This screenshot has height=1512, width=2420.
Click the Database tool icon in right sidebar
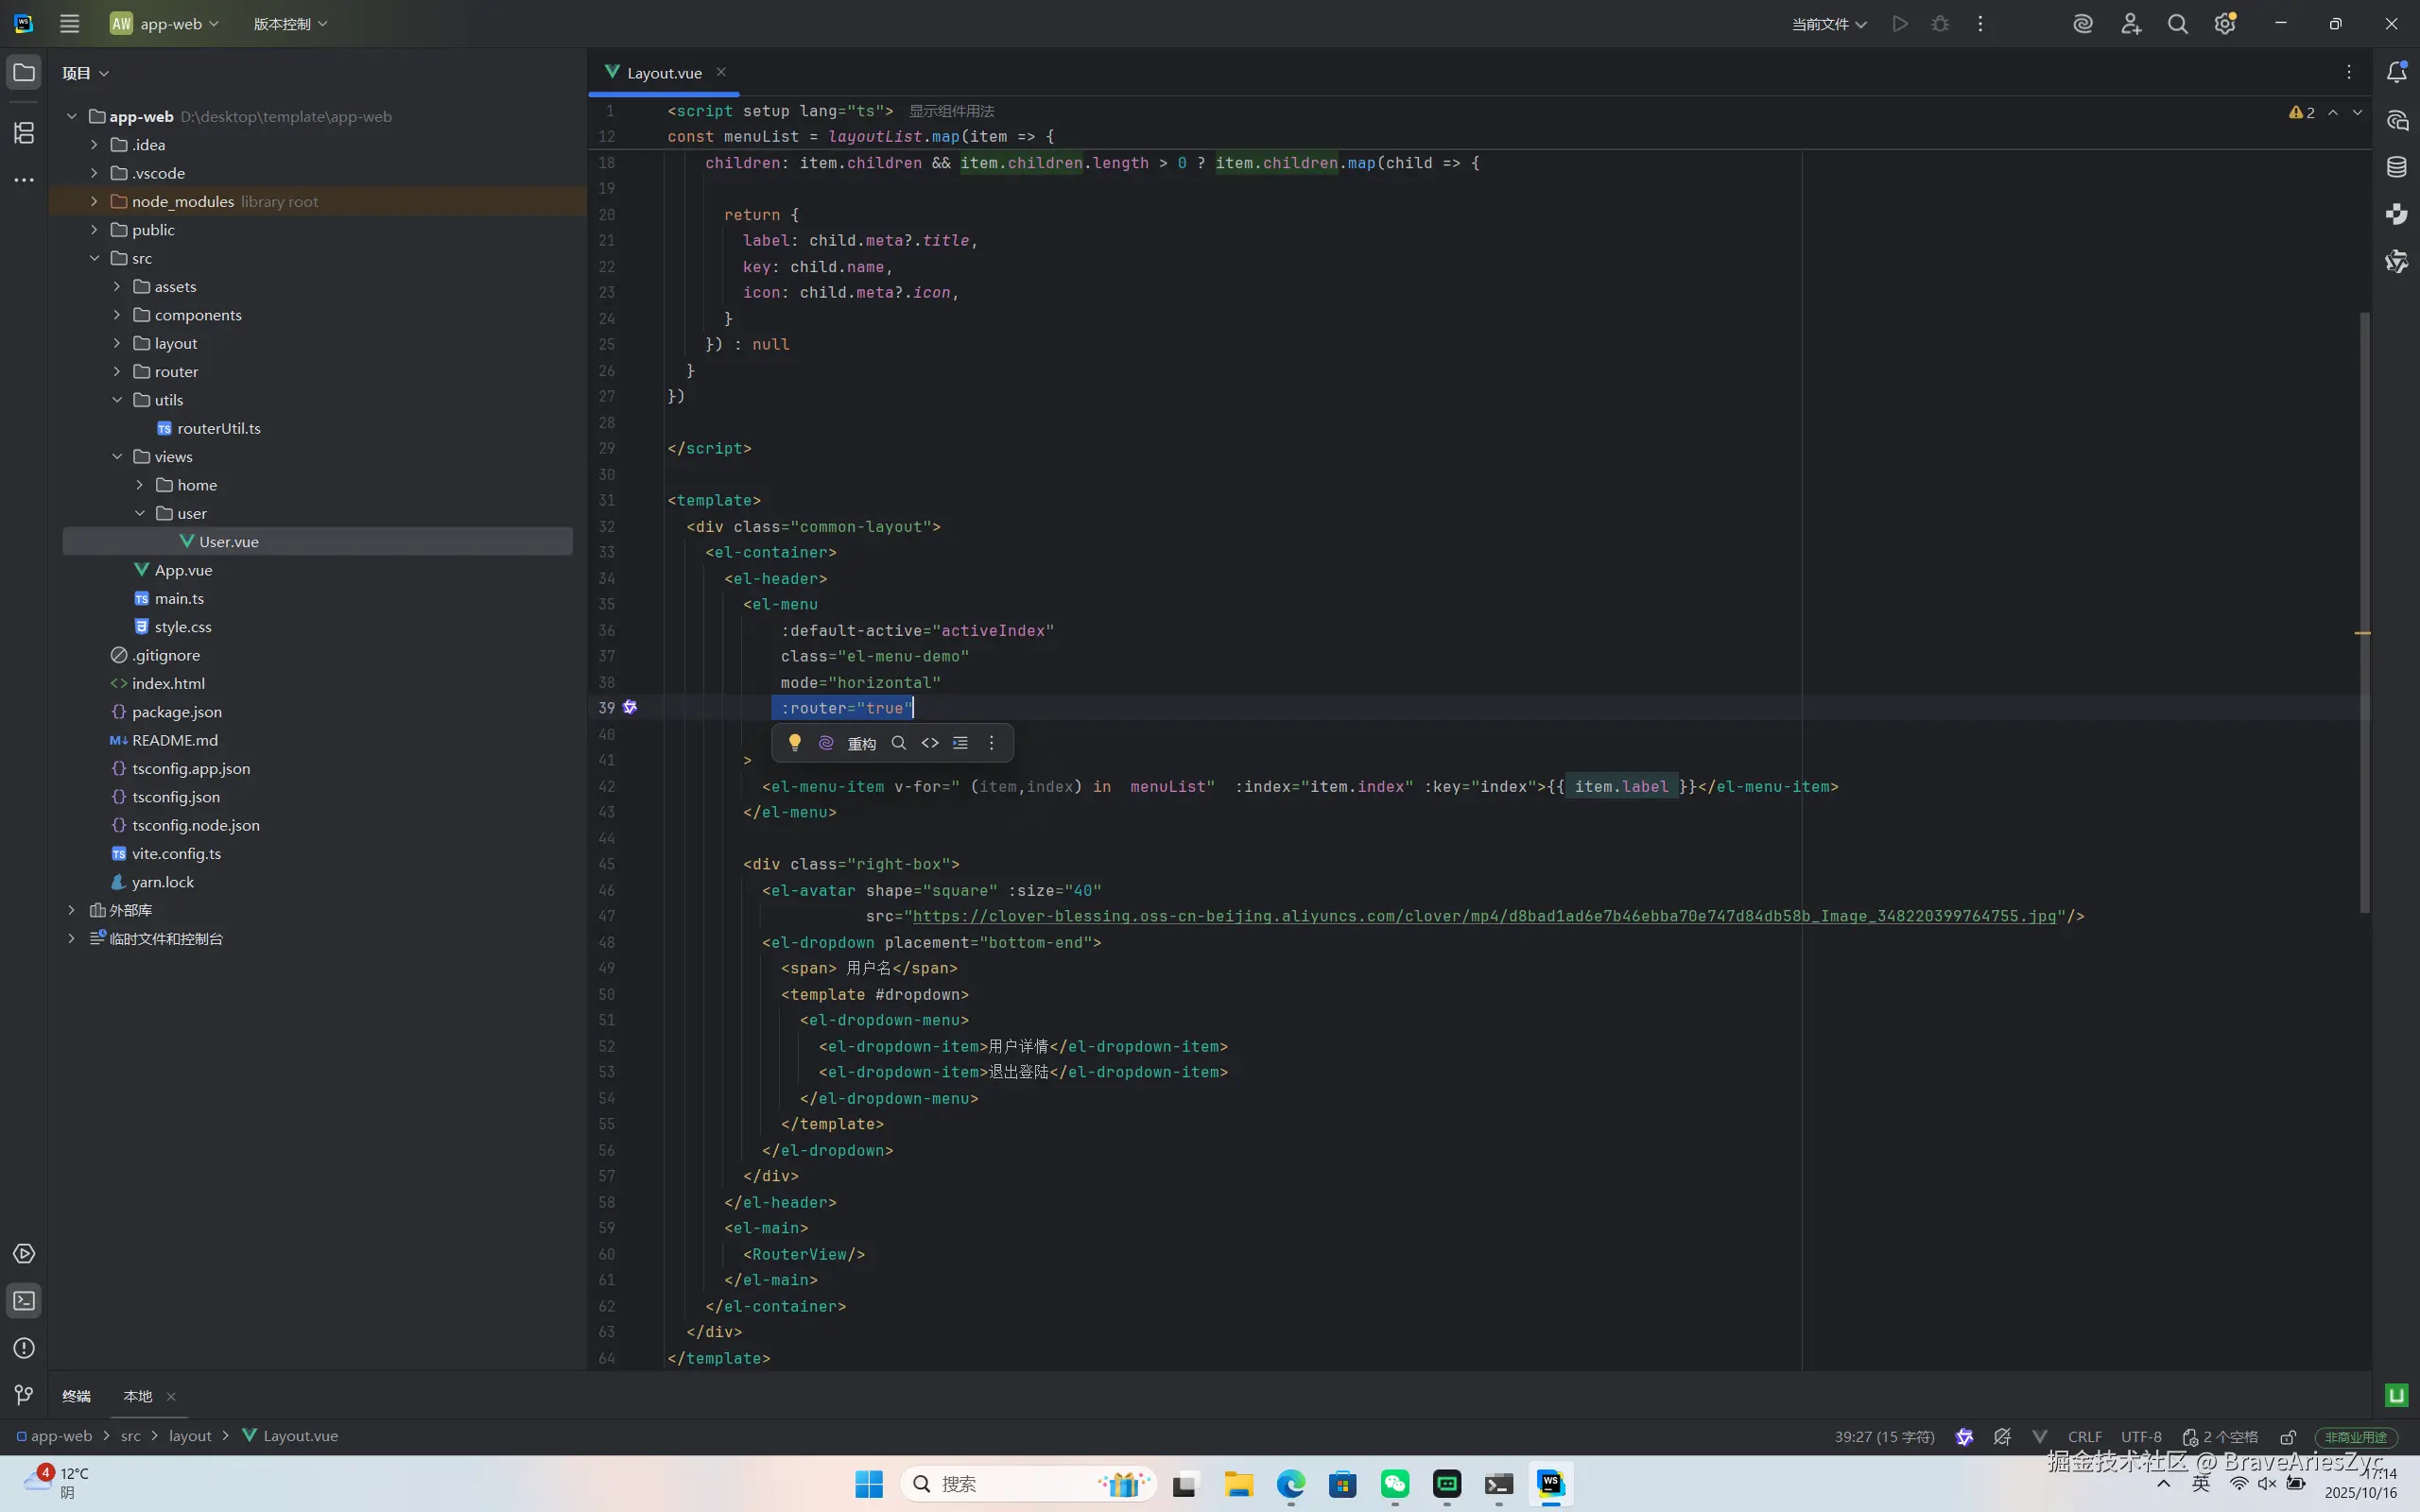(2397, 167)
